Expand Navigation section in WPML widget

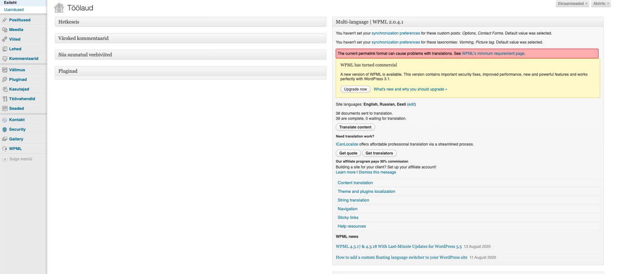click(x=468, y=209)
